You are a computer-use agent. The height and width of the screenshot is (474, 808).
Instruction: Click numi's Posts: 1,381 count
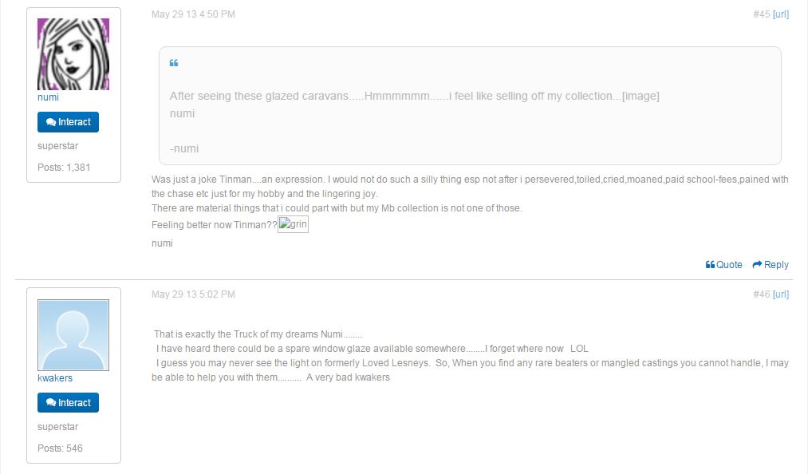[64, 168]
